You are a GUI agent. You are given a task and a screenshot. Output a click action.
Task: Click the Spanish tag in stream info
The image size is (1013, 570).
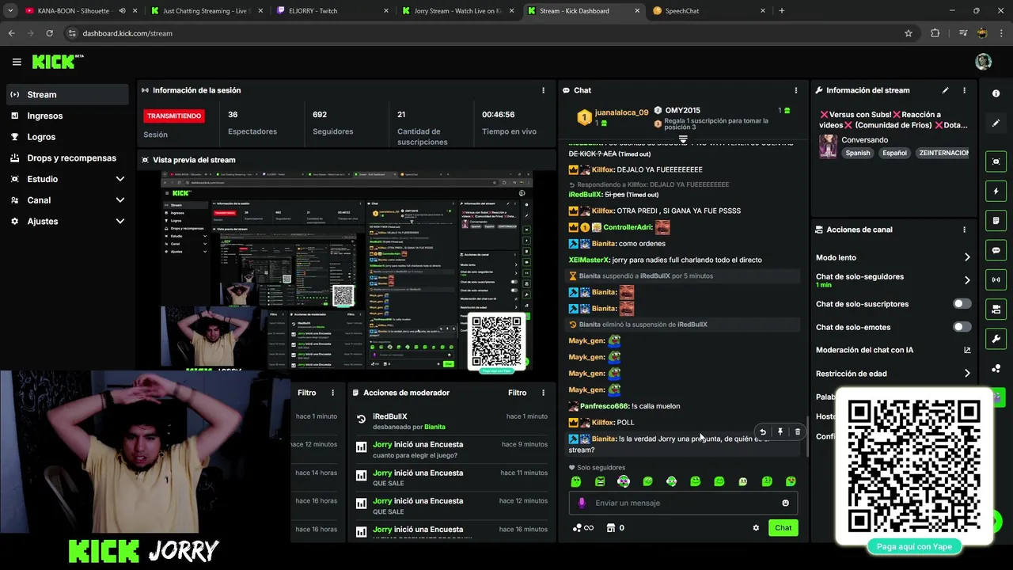[x=857, y=153]
